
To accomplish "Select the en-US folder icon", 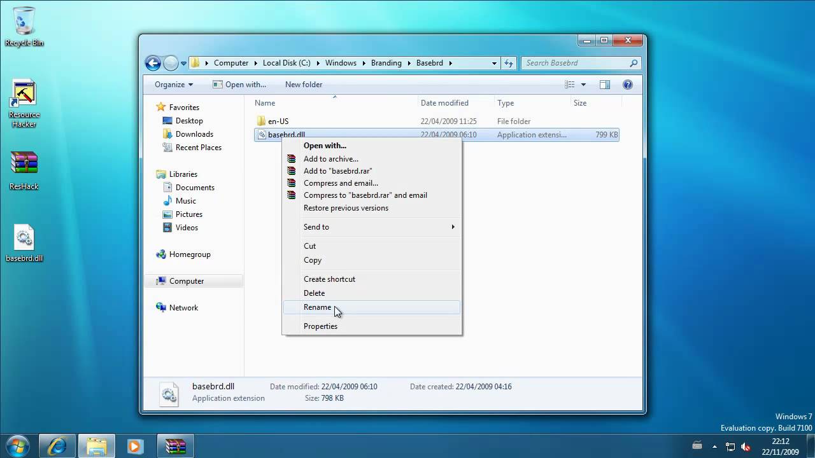I will (261, 121).
